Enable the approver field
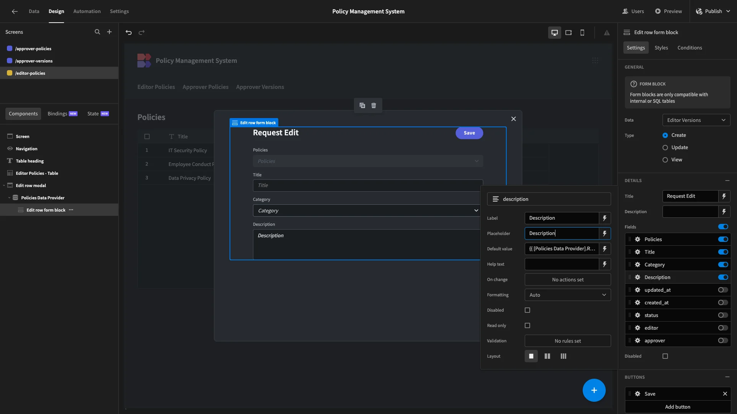The width and height of the screenshot is (737, 414). tap(723, 340)
